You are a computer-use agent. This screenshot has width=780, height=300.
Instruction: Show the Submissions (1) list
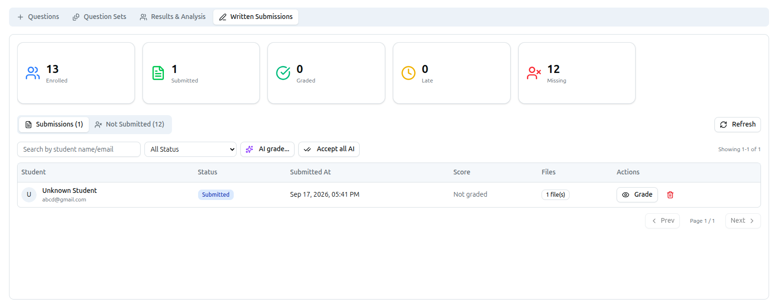[54, 124]
